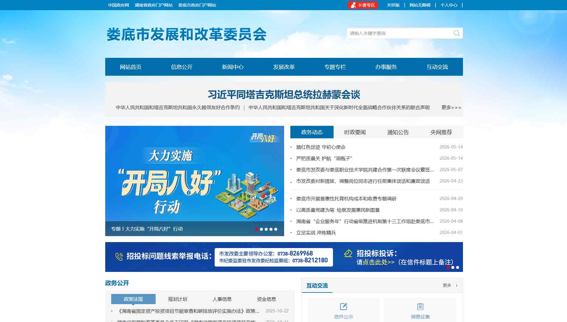Open news 娄底市开展普惠性托育机构成本和收费专题调研

(x=346, y=199)
